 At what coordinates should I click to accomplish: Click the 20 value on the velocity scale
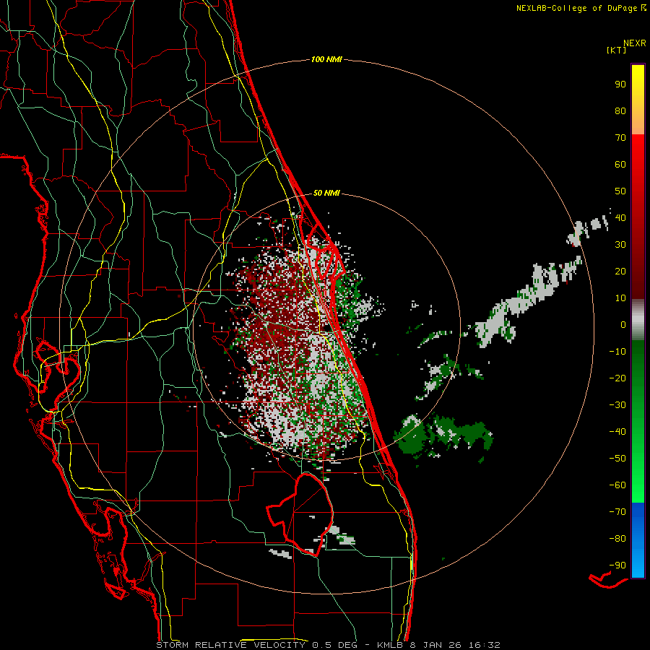pos(620,272)
